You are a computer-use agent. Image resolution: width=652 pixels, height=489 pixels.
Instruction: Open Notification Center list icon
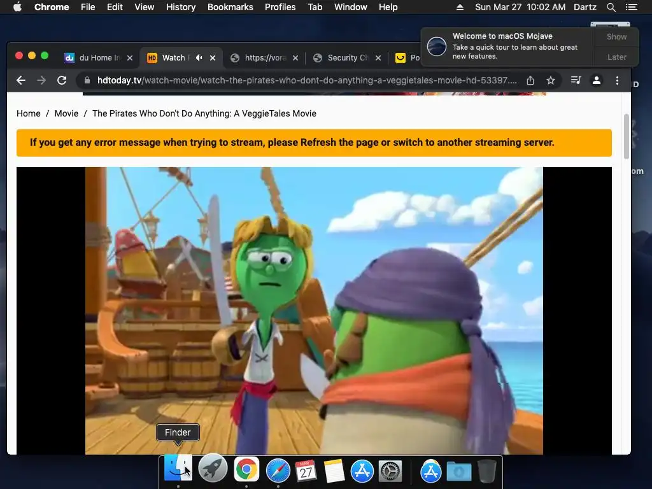[631, 7]
